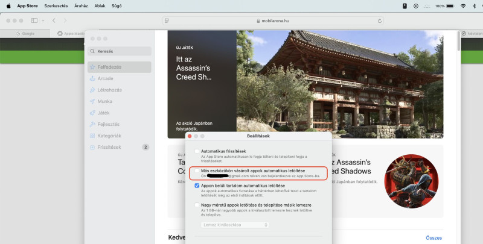
Task: Open the App Store menu bar item
Action: (x=27, y=6)
